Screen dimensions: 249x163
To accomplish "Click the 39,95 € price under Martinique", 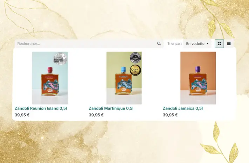I will coord(96,115).
